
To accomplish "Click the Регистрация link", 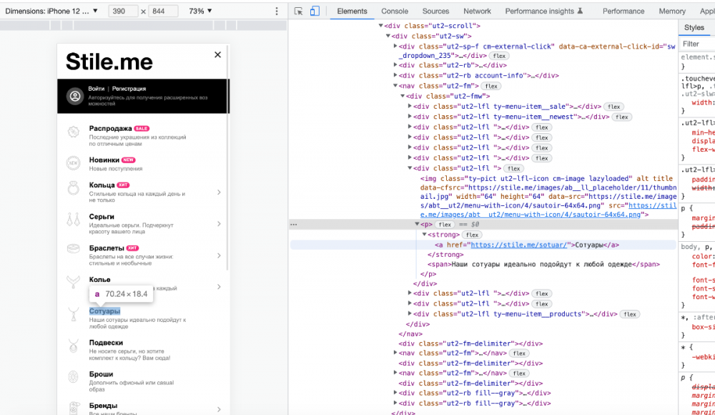I will tap(129, 89).
